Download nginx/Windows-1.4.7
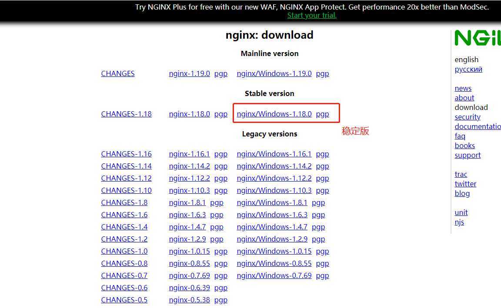501x308 pixels. (x=272, y=227)
